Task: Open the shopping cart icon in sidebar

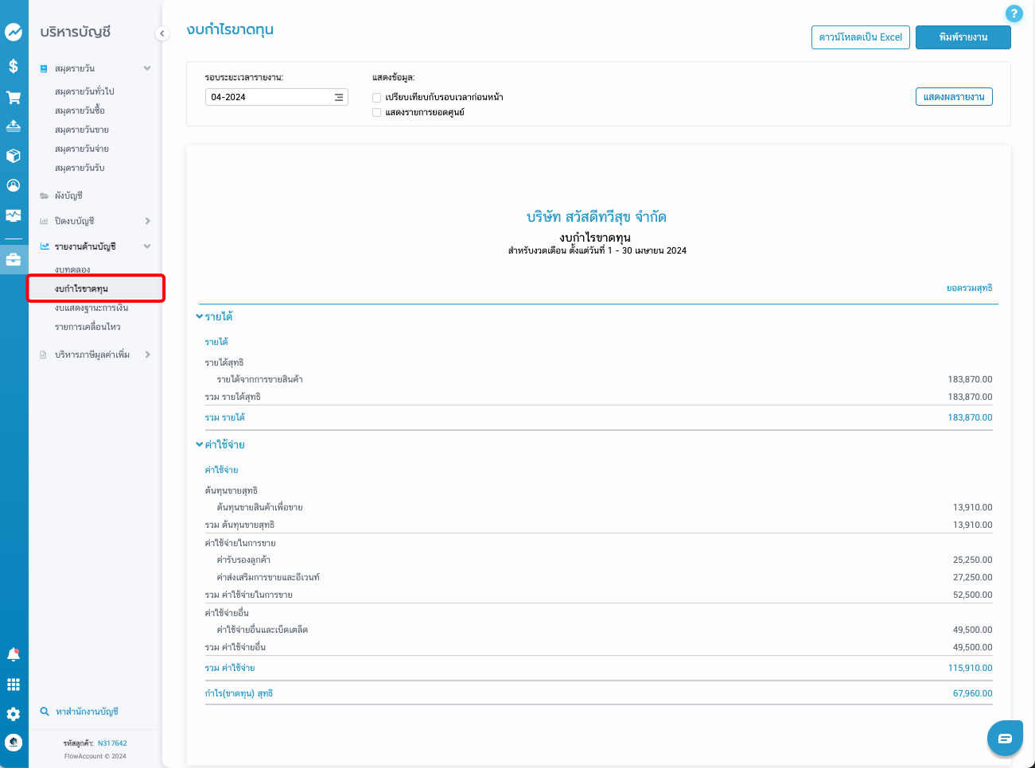Action: (14, 98)
